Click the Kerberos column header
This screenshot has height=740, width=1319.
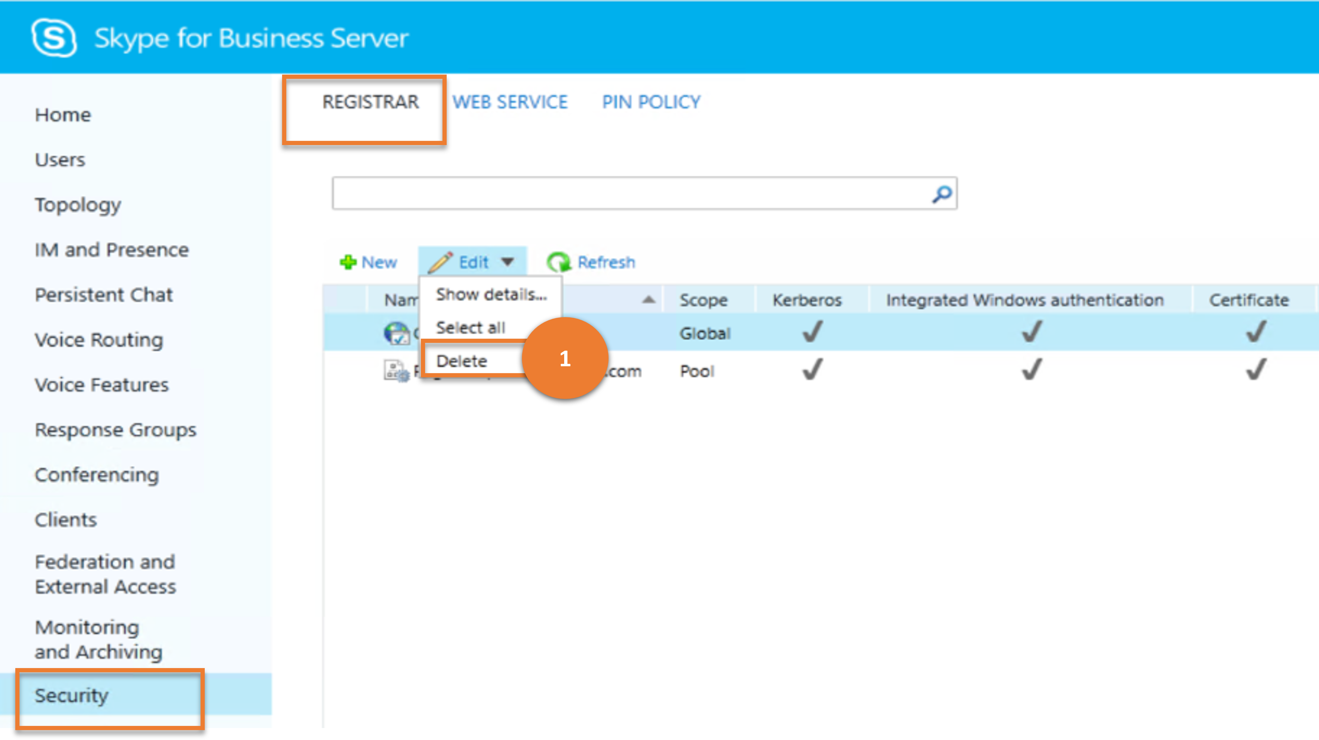tap(807, 300)
